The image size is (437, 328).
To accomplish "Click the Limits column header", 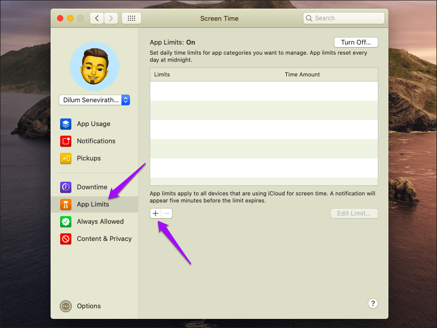I will pos(162,74).
